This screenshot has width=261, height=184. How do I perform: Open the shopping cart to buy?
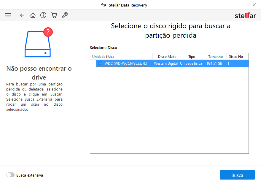[54, 15]
